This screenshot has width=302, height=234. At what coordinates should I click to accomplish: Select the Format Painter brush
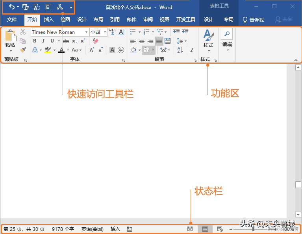point(23,50)
